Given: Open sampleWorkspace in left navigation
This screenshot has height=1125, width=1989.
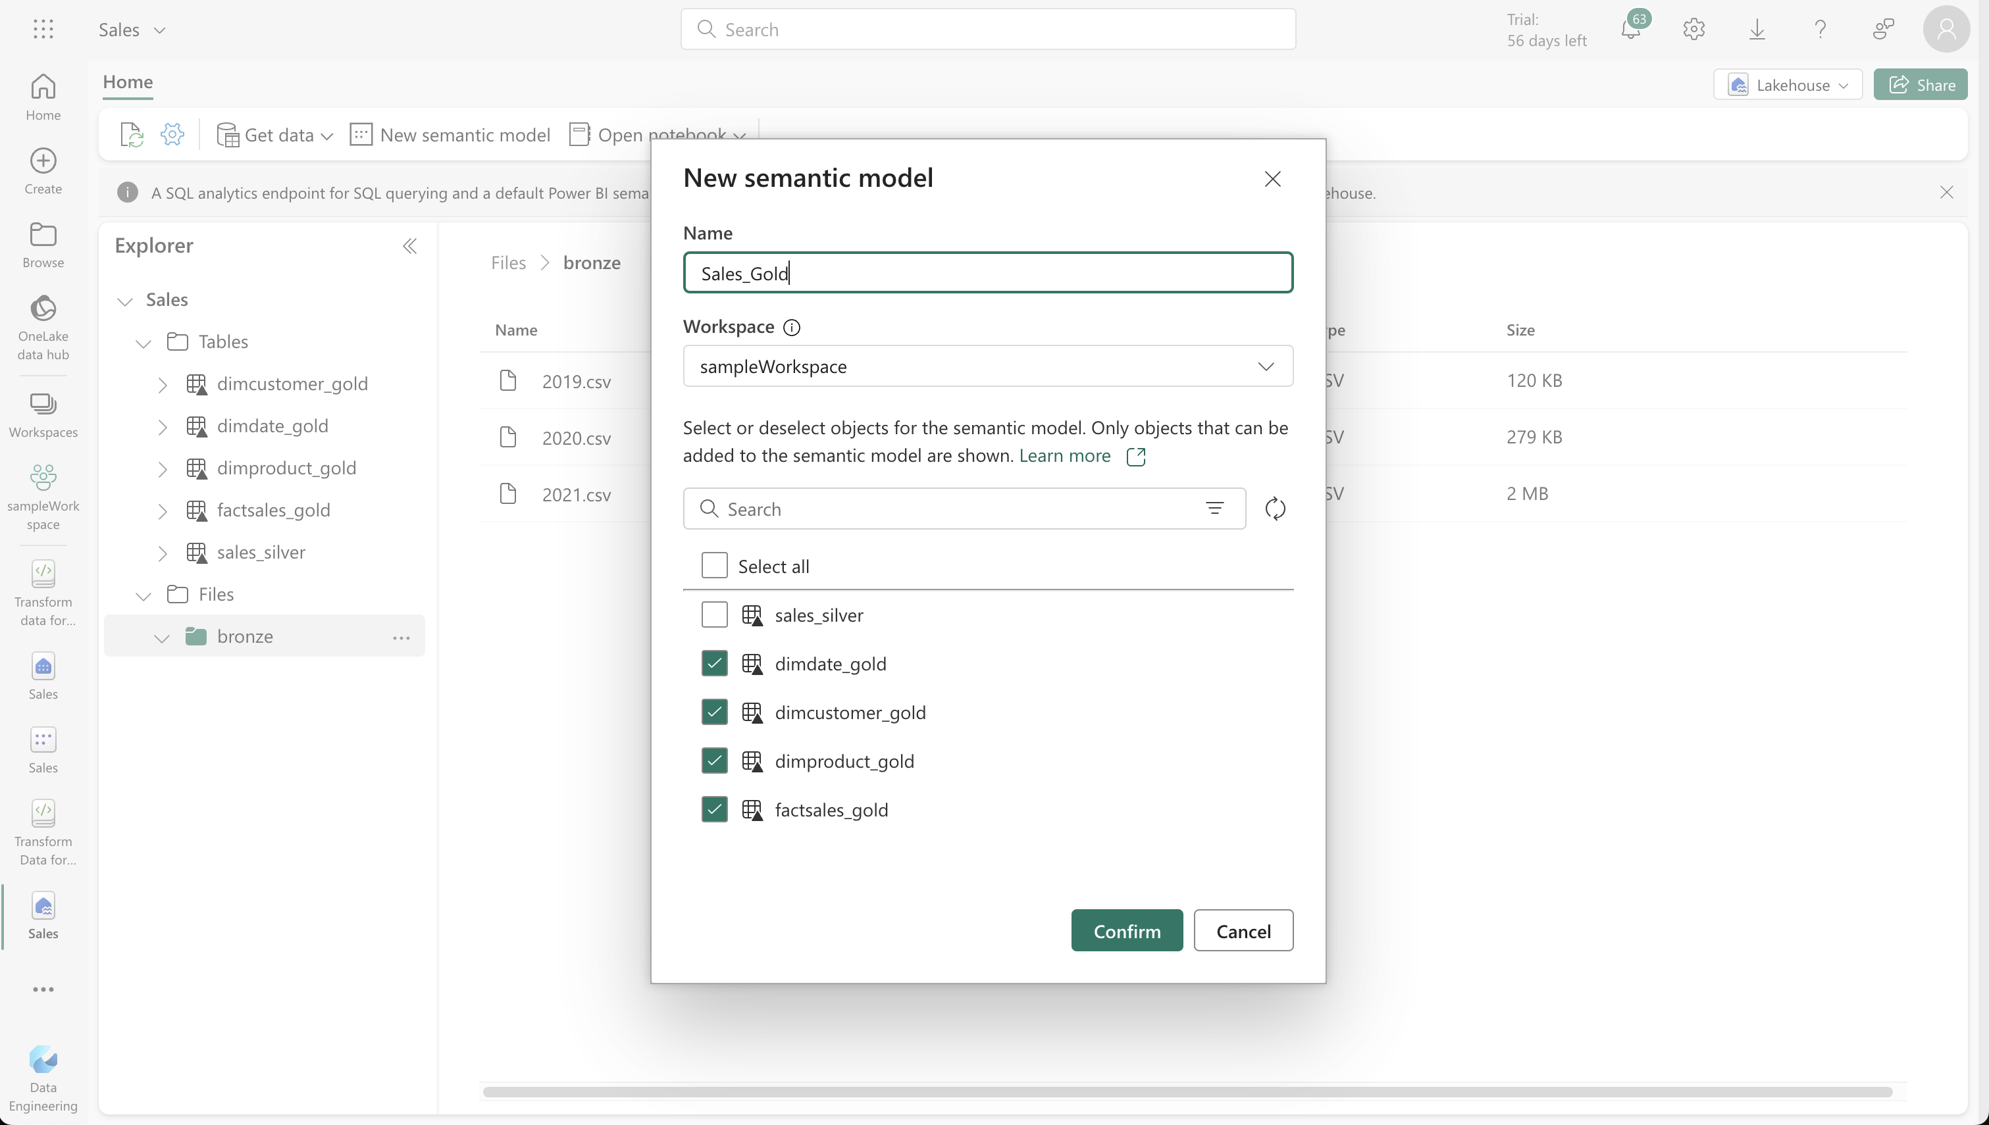Looking at the screenshot, I should (x=43, y=497).
